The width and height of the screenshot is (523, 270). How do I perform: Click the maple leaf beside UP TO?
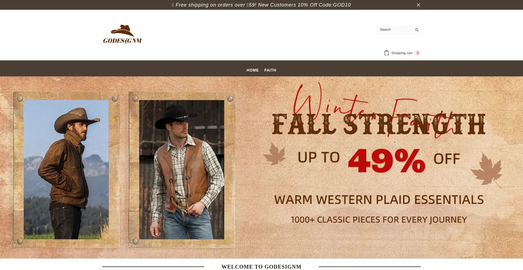[275, 154]
